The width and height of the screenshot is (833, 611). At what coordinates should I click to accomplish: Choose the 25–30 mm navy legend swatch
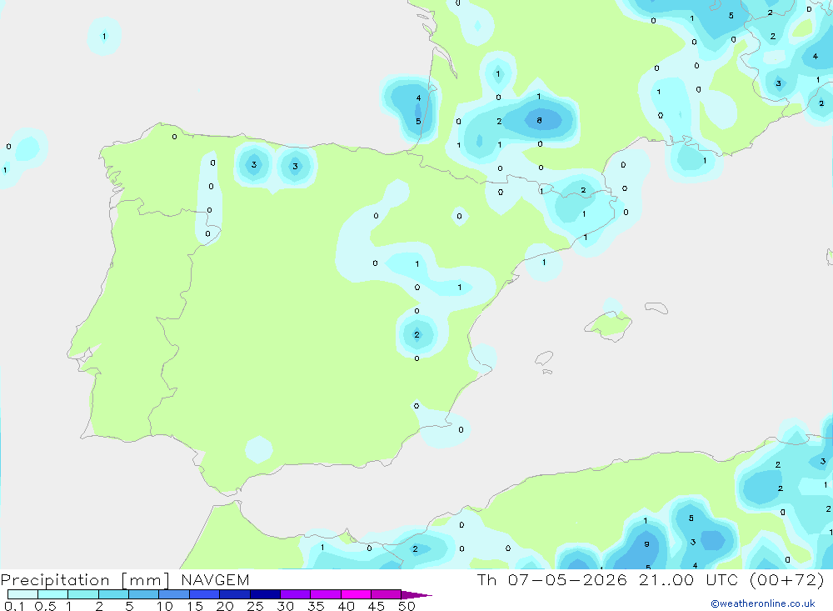(265, 594)
